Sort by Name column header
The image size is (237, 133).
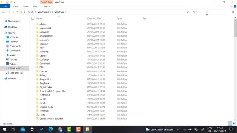(x=39, y=18)
